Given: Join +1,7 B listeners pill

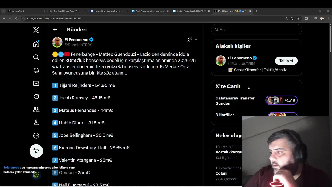Looking at the screenshot, I should 281,100.
